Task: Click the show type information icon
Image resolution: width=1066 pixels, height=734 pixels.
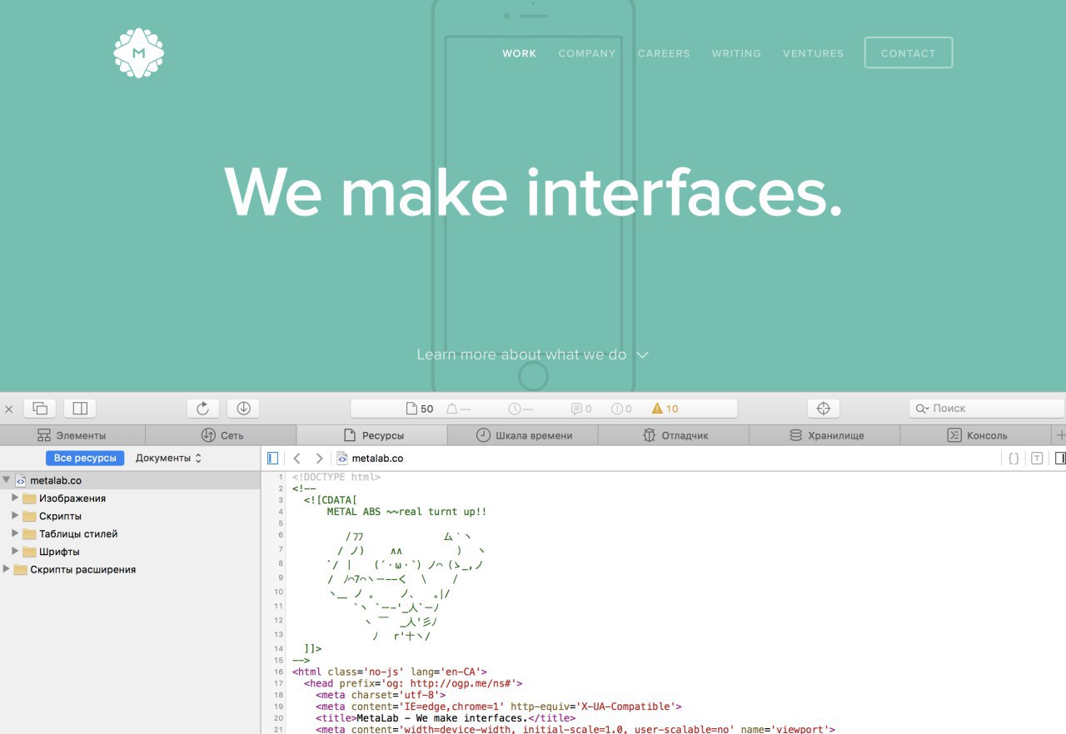Action: click(x=1037, y=458)
